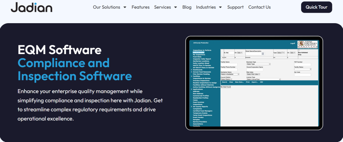This screenshot has height=142, width=343.
Task: Open Facilities without Districts
Action: pos(203,85)
